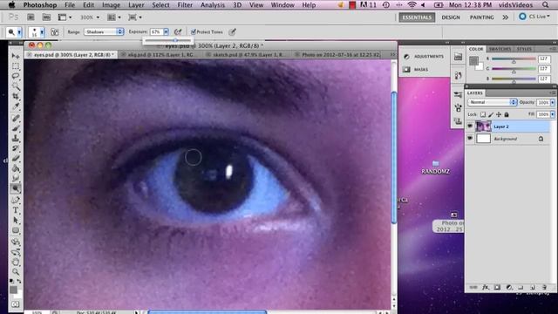Launch Bridge from application bar
The width and height of the screenshot is (558, 314).
tap(31, 17)
